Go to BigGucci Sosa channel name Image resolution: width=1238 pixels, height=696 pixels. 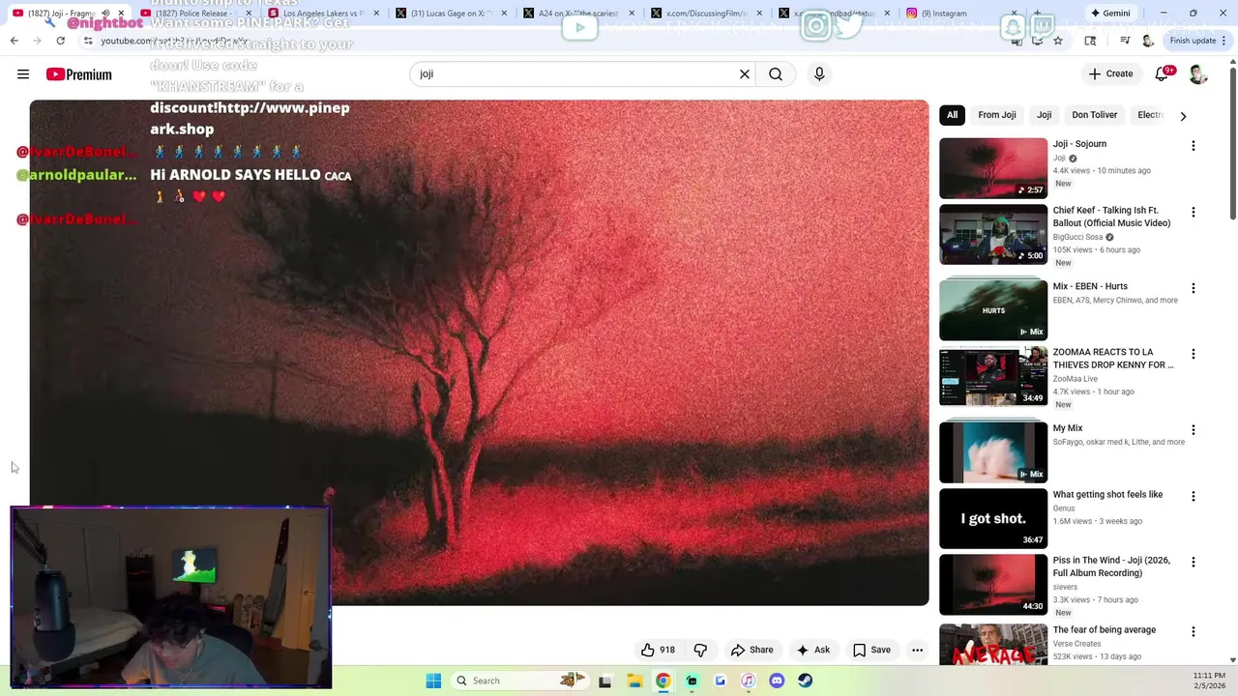pos(1077,237)
